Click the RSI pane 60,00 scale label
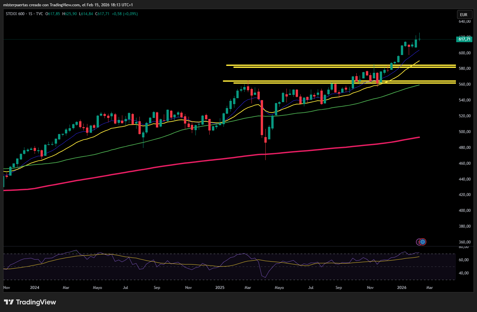This screenshot has width=477, height=312. click(463, 260)
